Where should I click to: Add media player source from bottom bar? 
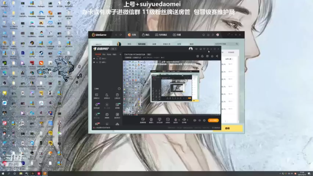tap(168, 120)
